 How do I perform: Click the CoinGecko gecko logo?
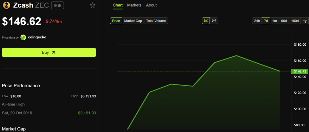point(23,37)
